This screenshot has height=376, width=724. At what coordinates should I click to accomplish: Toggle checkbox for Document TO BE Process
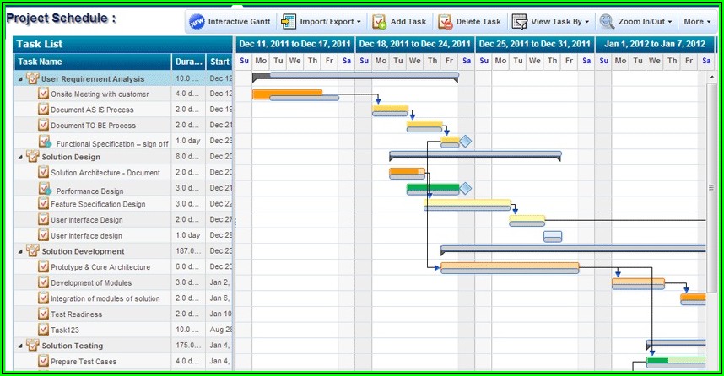(43, 125)
